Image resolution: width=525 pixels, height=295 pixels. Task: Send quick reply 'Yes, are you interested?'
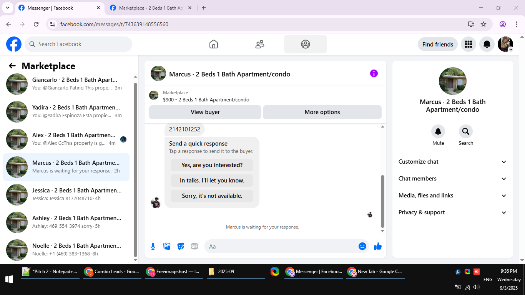[212, 165]
